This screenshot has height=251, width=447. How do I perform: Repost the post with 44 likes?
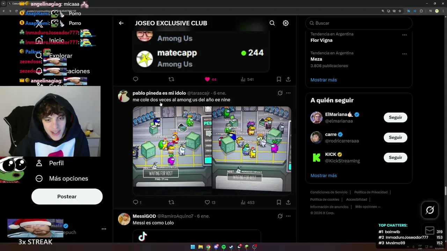pyautogui.click(x=171, y=79)
